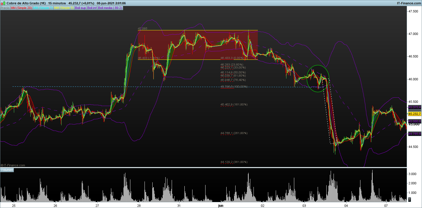422x208 pixels.
Task: Click the Volumen panel label
Action: click(7, 170)
